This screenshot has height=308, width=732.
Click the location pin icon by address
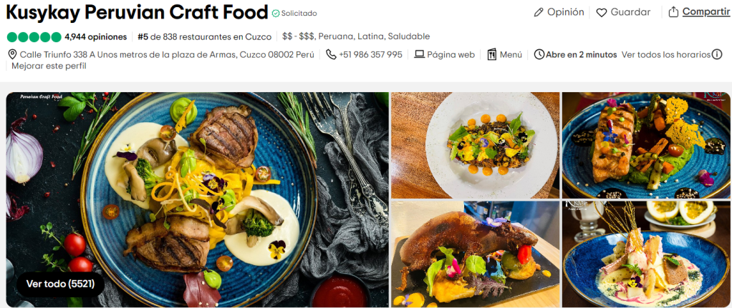tap(13, 54)
